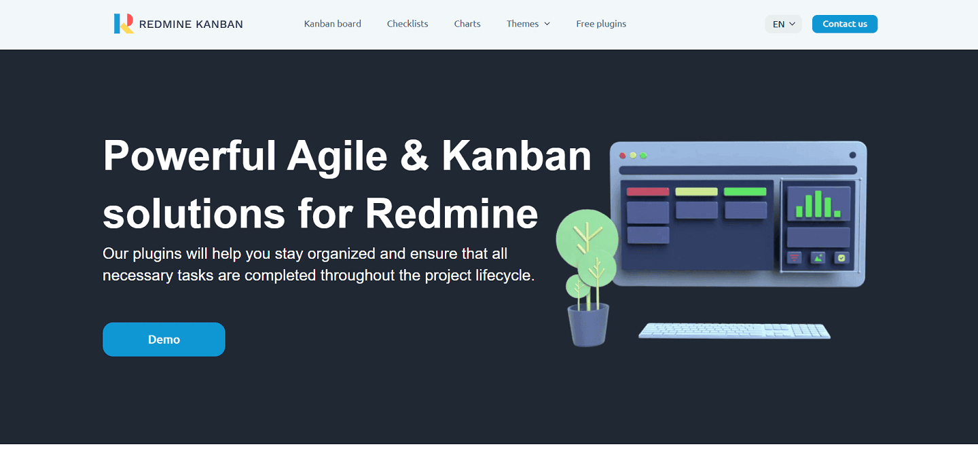Image resolution: width=978 pixels, height=451 pixels.
Task: Click the keyboard in the hero illustration
Action: (733, 331)
